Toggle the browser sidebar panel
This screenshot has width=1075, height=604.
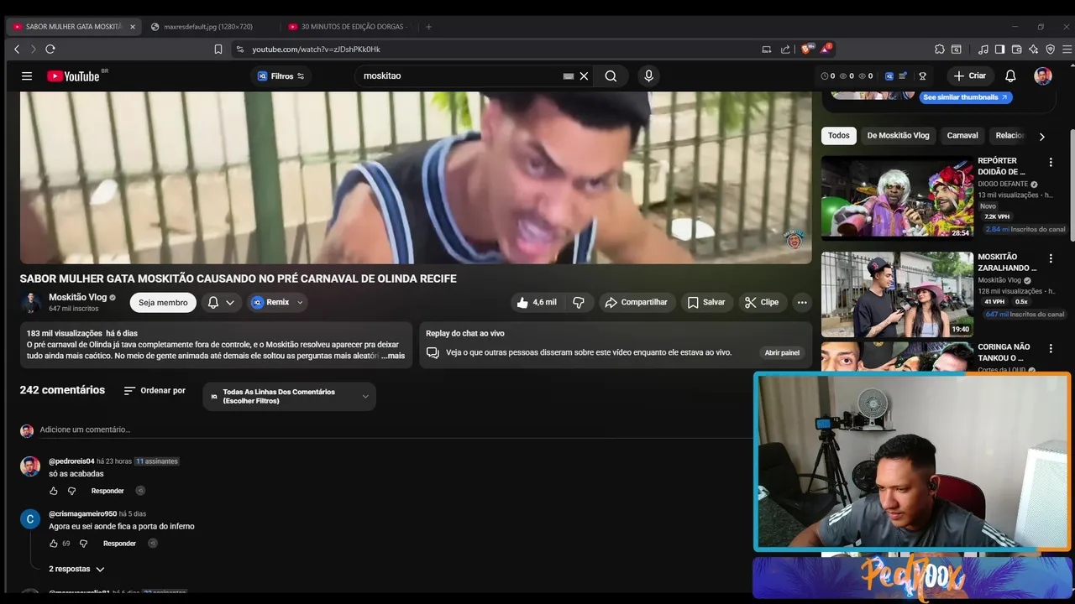999,49
